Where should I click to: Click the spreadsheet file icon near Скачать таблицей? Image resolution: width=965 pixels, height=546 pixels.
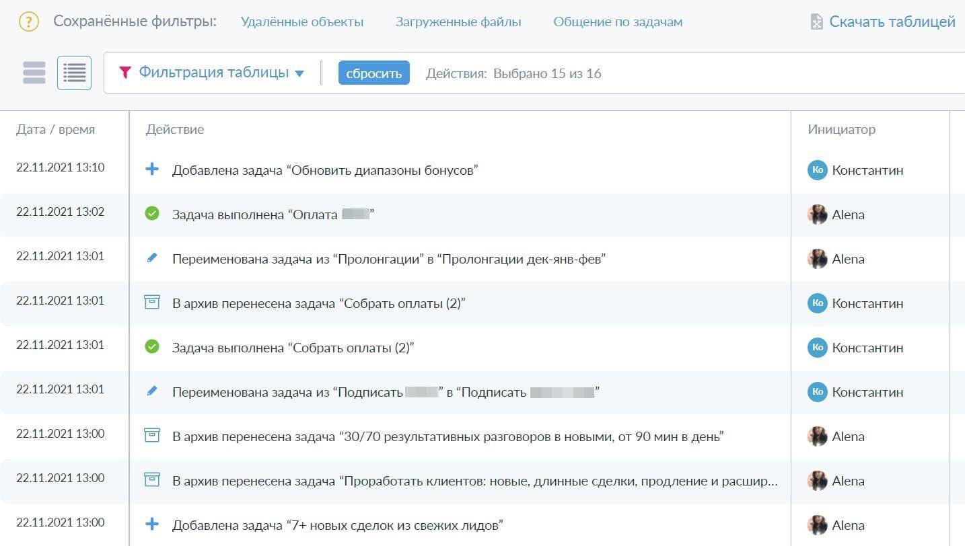(816, 22)
